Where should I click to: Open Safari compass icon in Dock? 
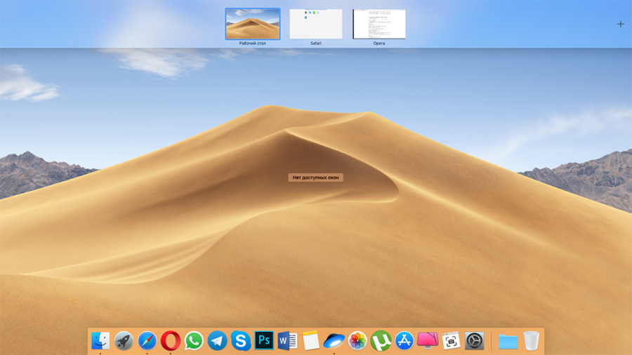click(x=147, y=341)
